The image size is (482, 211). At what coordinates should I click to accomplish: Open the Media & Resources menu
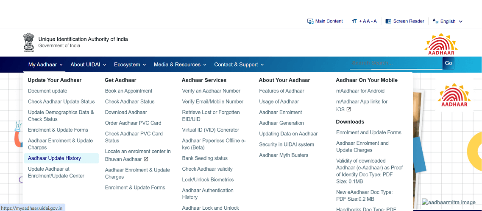click(180, 65)
